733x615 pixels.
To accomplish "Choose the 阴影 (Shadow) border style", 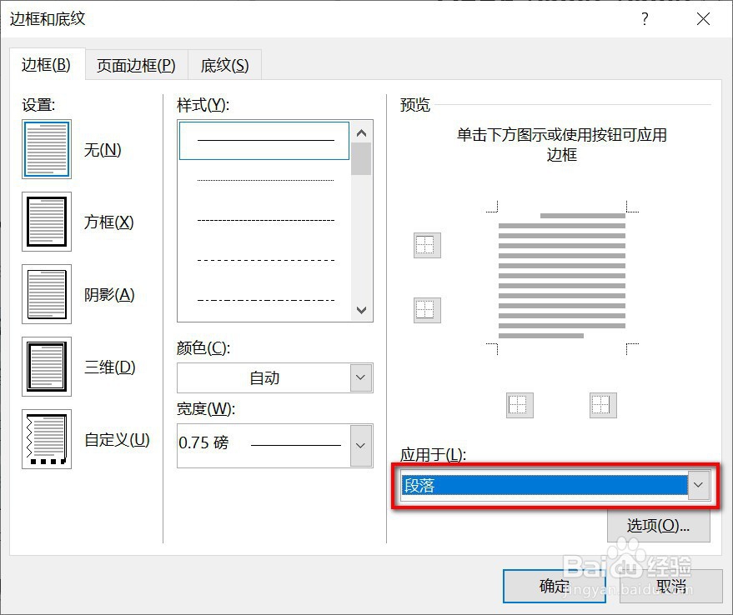I will pyautogui.click(x=47, y=294).
